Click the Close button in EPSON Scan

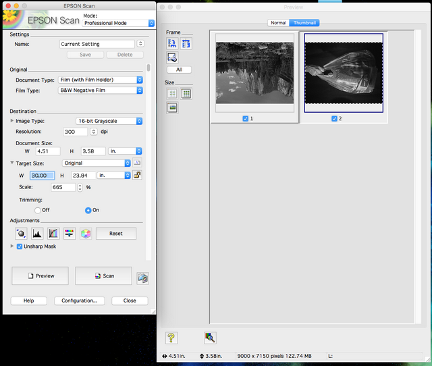click(130, 300)
